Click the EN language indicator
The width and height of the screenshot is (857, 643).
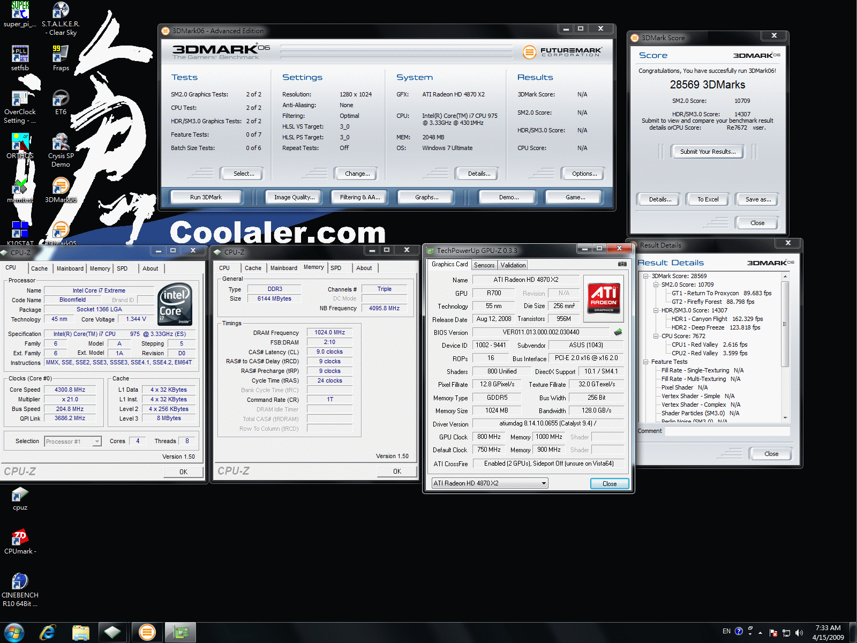tap(726, 631)
